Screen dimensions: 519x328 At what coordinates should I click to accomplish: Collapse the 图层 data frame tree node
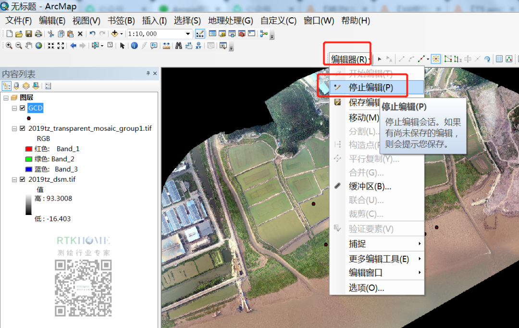pyautogui.click(x=5, y=98)
